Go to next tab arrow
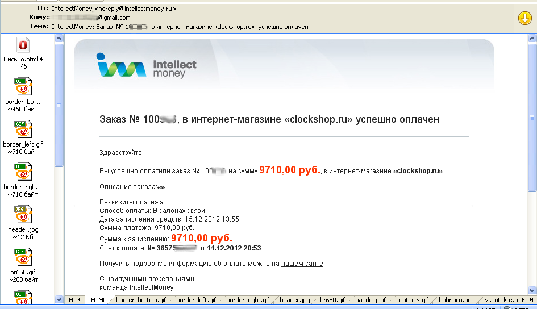Image resolution: width=537 pixels, height=309 pixels. (x=523, y=300)
